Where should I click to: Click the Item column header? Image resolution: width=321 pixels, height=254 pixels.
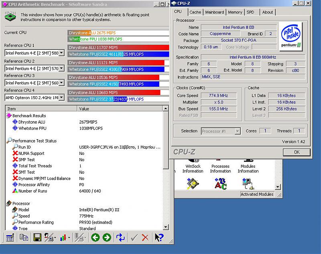pos(41,109)
